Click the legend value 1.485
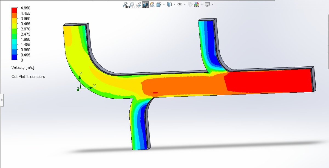Image resolution: width=329 pixels, height=168 pixels. [25, 45]
